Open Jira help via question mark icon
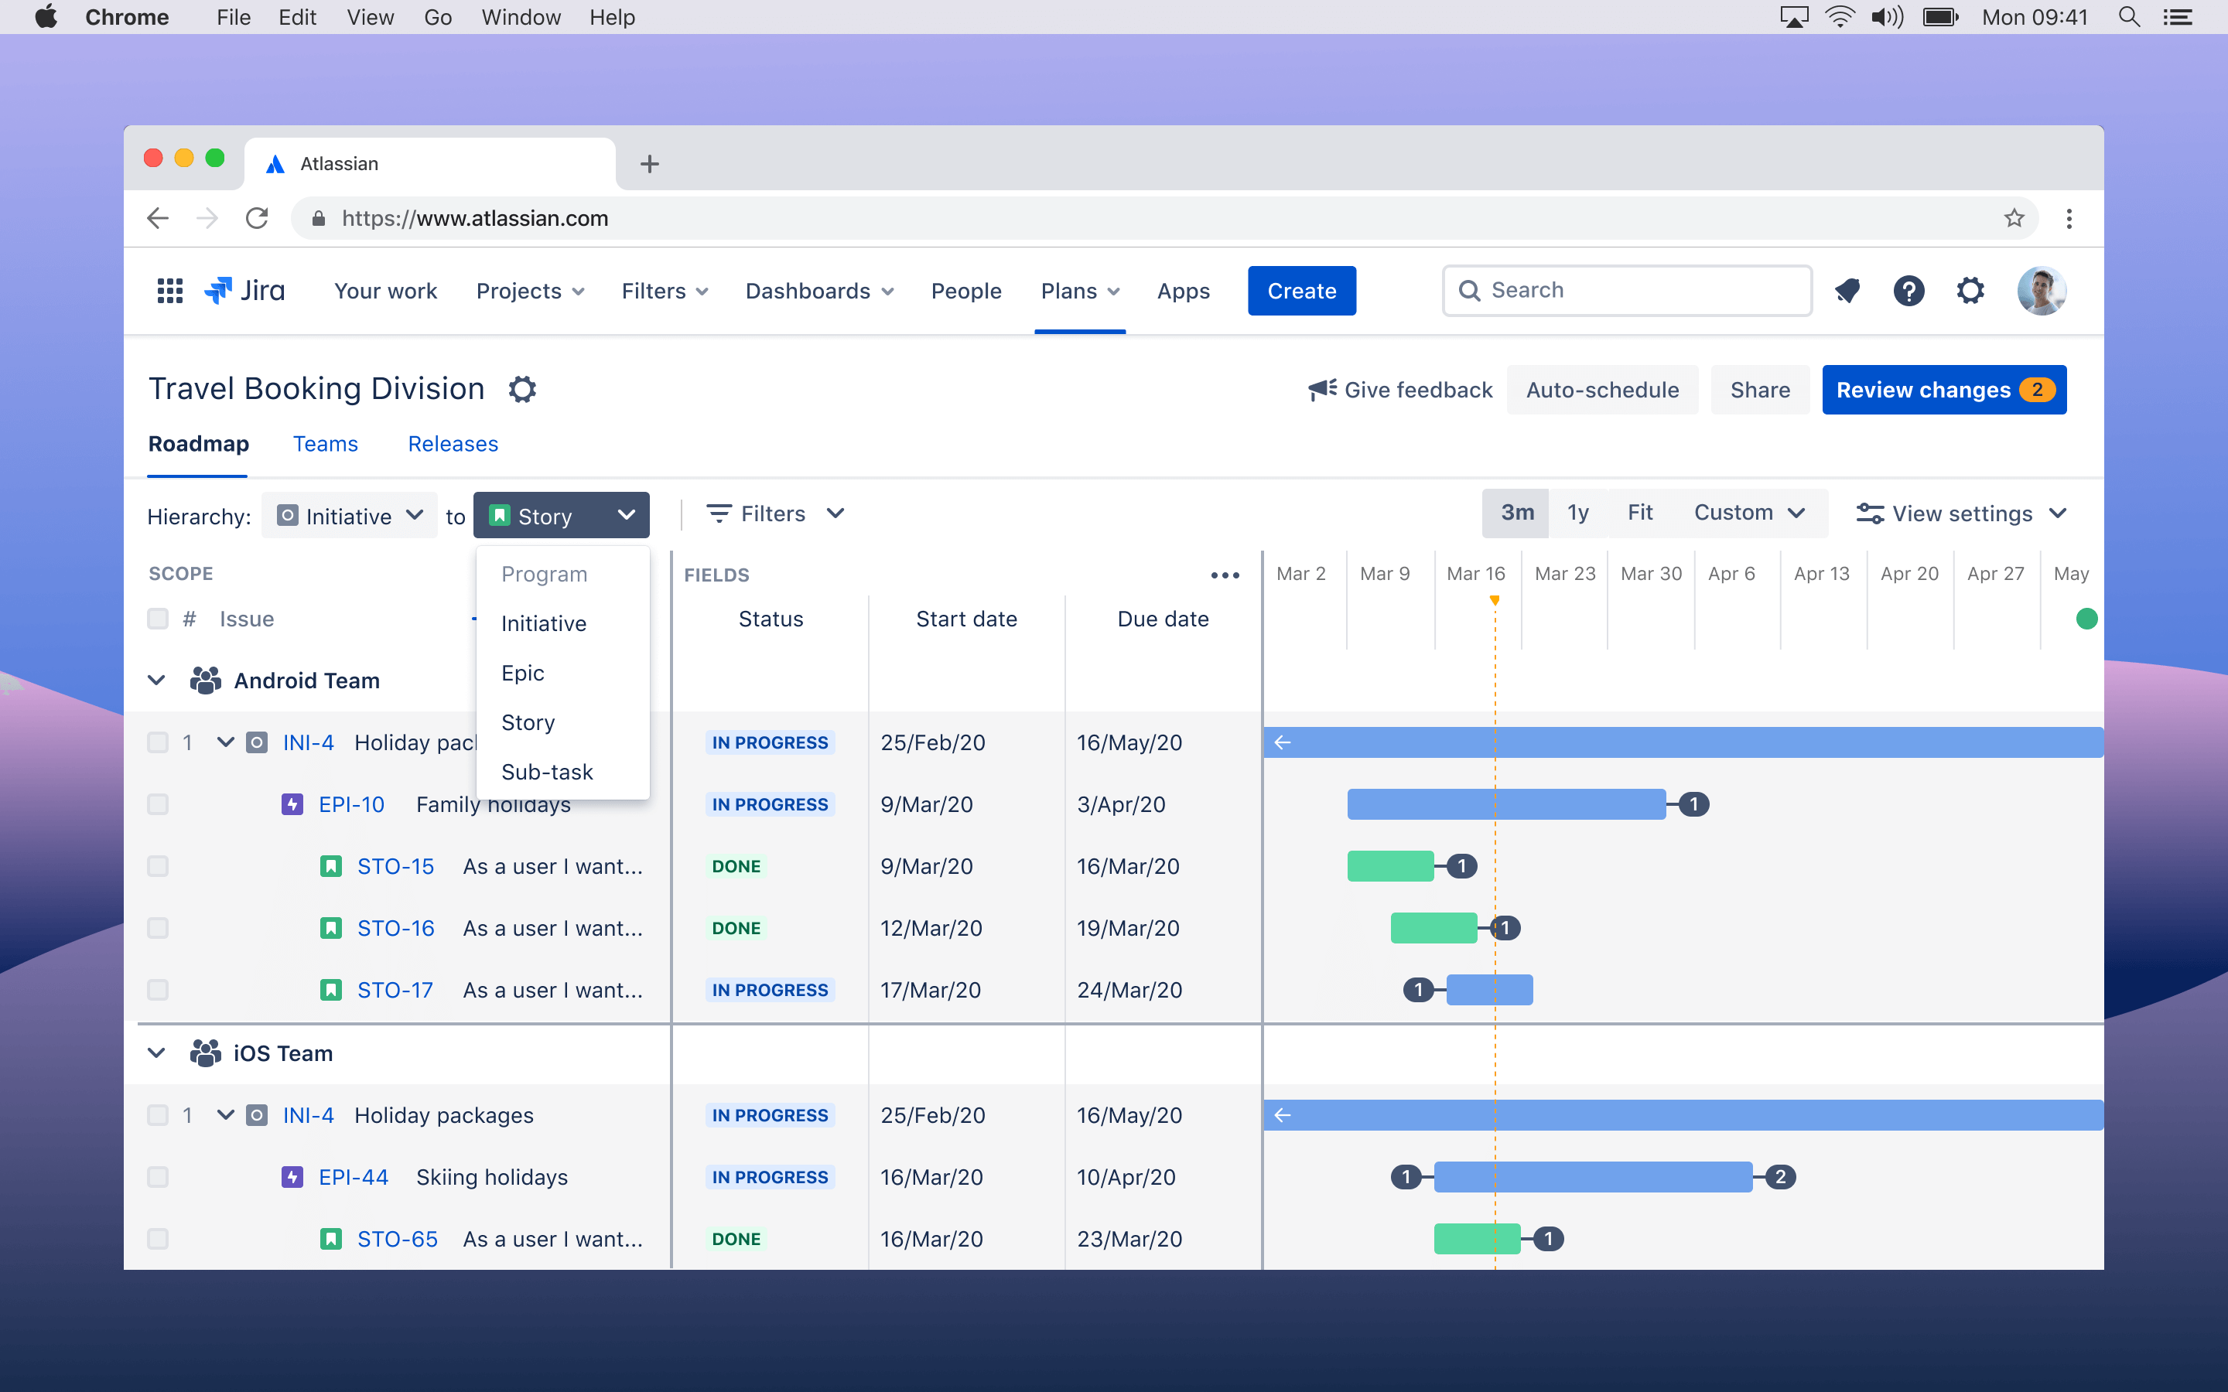The height and width of the screenshot is (1392, 2228). coord(1909,290)
